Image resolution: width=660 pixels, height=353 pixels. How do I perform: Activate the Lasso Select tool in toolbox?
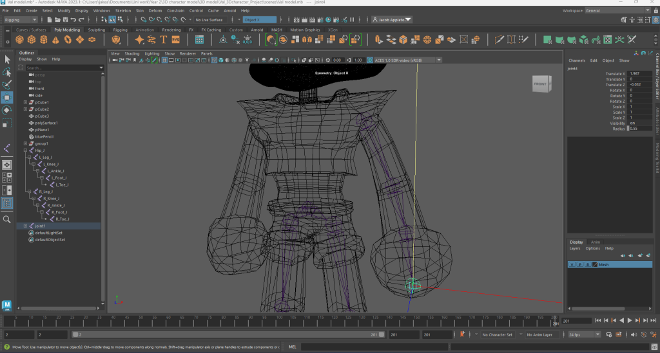[x=7, y=71]
